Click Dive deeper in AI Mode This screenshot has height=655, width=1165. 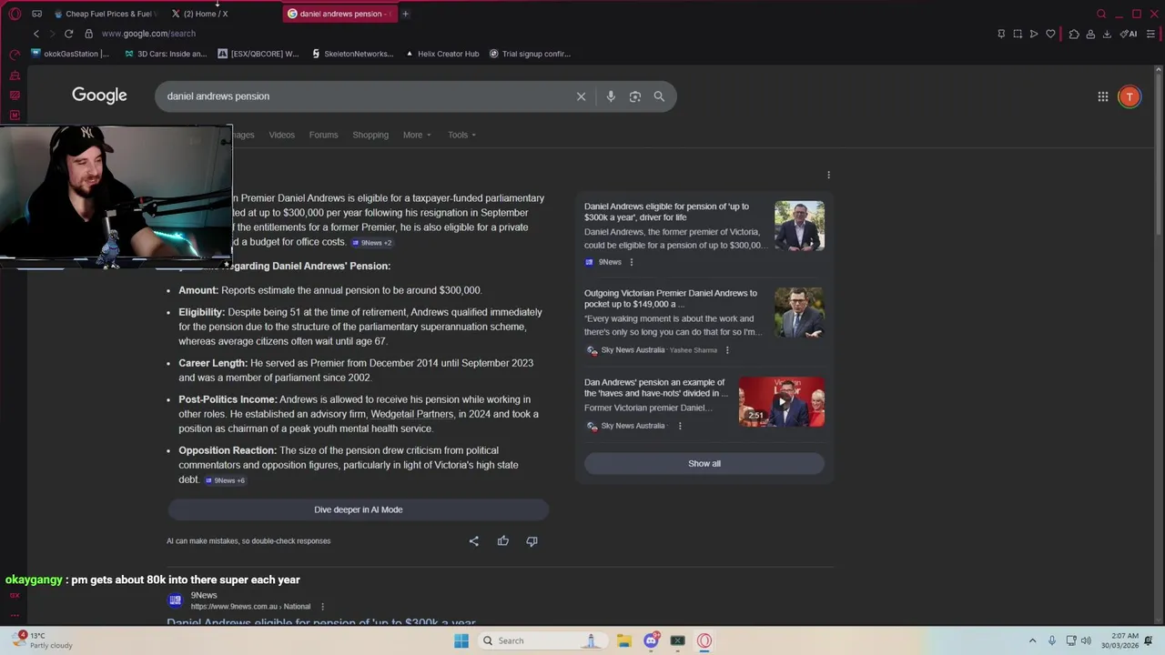click(x=358, y=509)
